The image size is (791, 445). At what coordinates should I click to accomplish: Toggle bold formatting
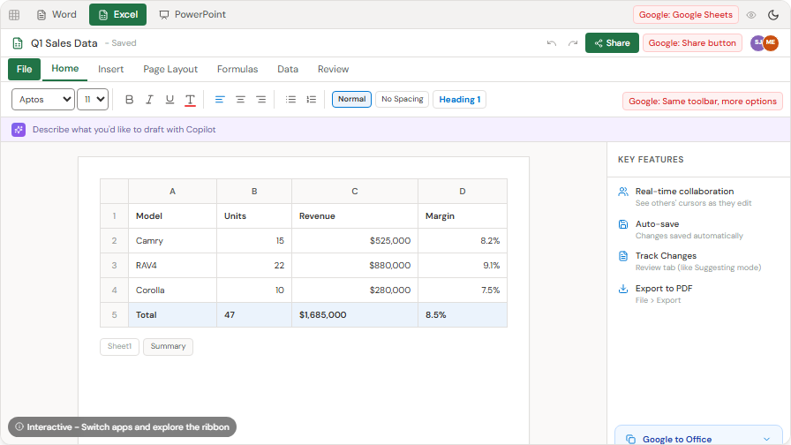click(x=129, y=100)
